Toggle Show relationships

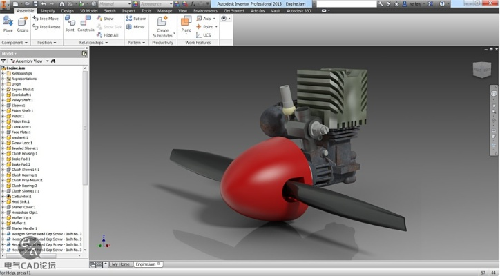pos(105,19)
